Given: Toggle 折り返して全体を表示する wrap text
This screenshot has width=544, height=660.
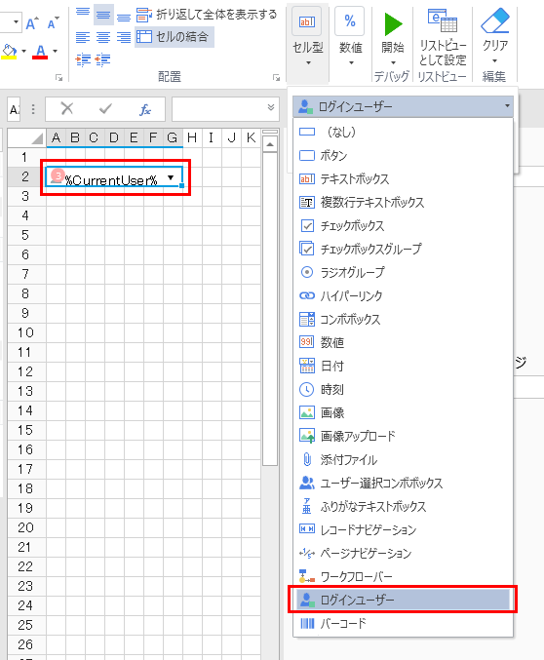Looking at the screenshot, I should pos(207,16).
